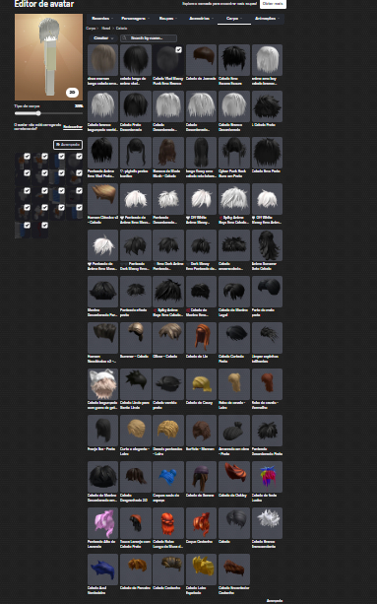Uncheck the first equipped item in the second row
Viewport: 377px width, 604px height.
pyautogui.click(x=27, y=173)
